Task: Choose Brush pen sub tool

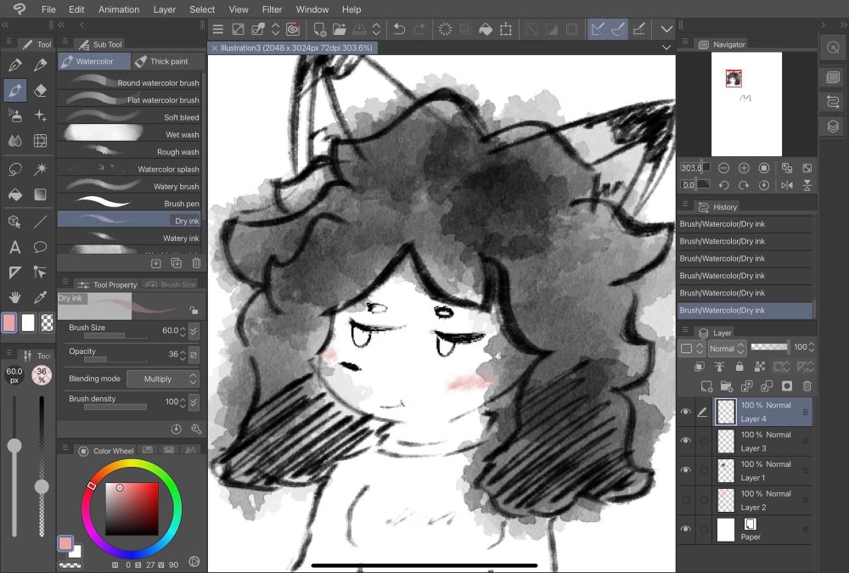Action: pos(129,203)
